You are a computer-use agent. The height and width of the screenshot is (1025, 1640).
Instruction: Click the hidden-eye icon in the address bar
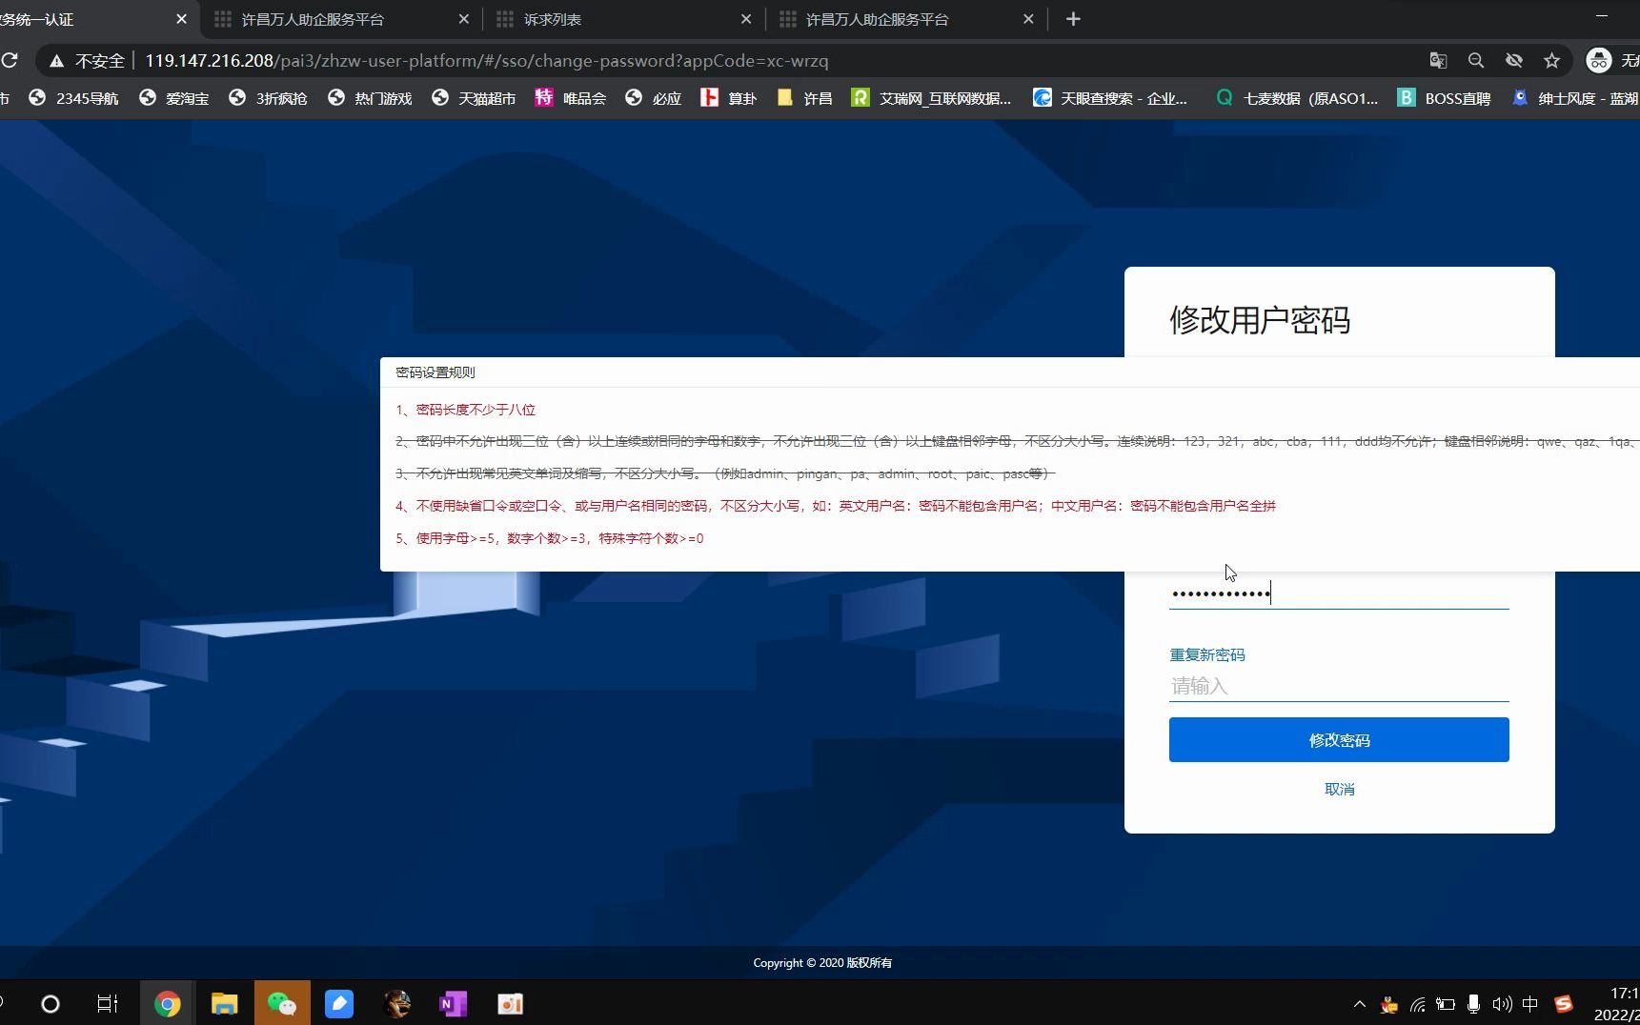(x=1514, y=60)
